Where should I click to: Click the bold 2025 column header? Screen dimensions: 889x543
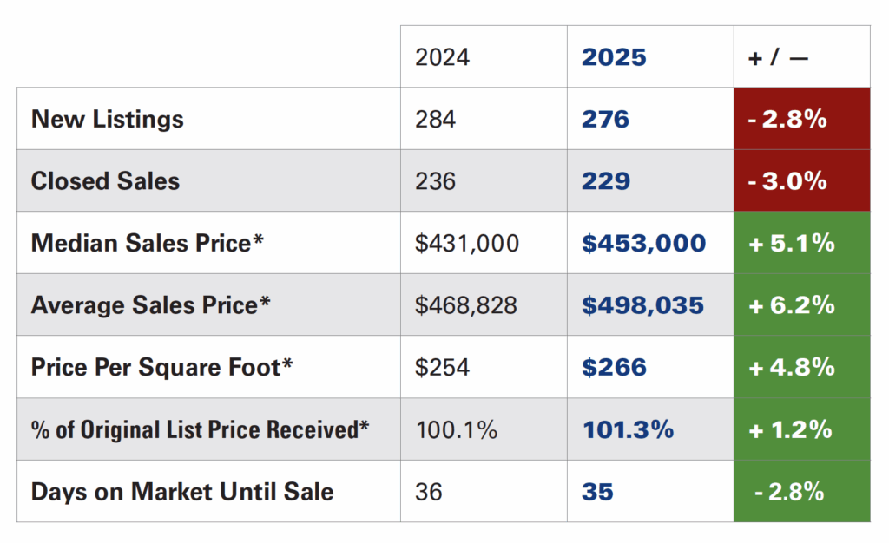(x=614, y=57)
